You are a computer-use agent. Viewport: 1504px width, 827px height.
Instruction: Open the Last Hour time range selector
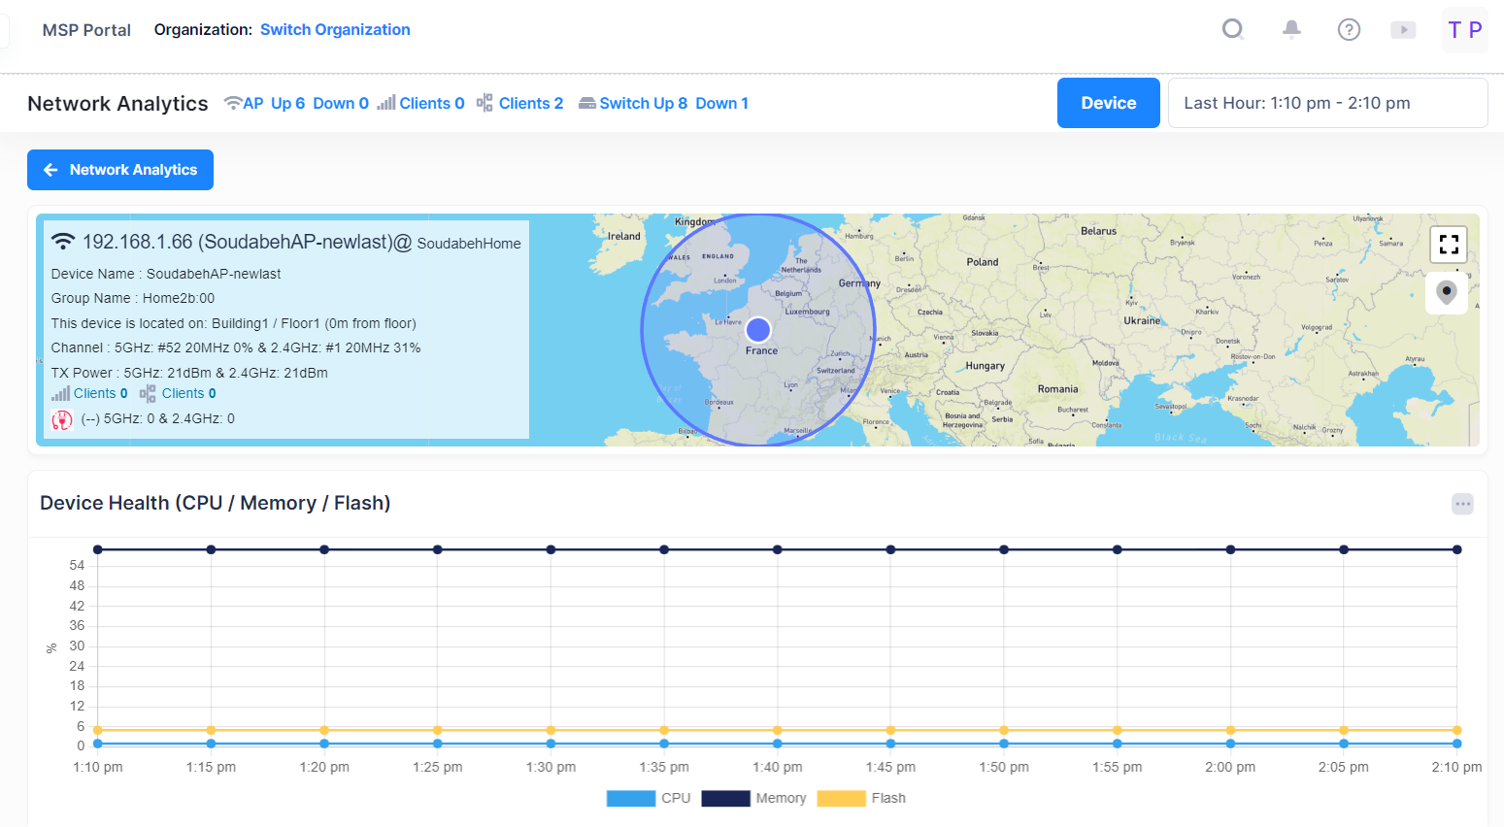point(1327,103)
